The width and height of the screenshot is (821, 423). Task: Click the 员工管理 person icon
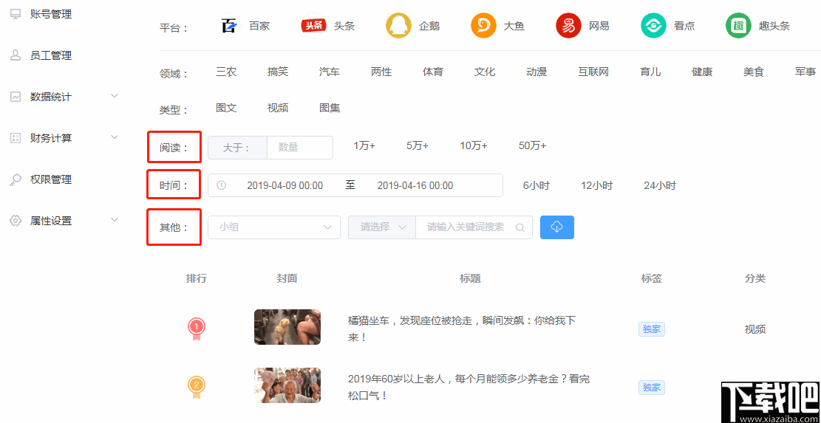(x=16, y=55)
